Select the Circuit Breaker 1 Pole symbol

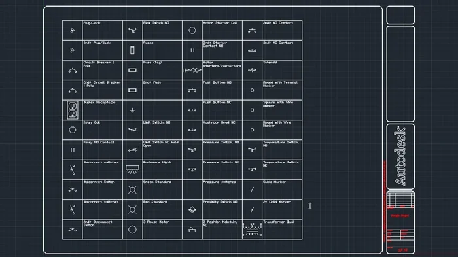pos(73,71)
